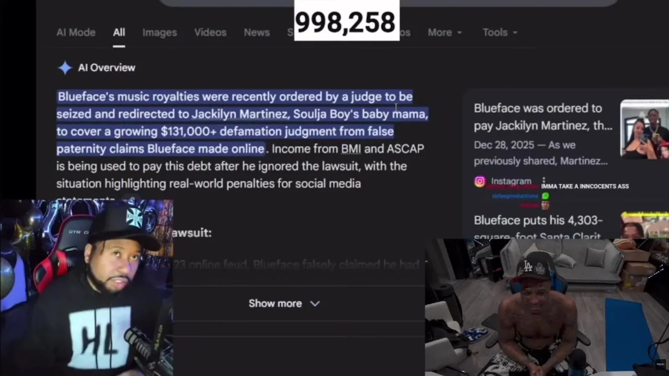This screenshot has height=376, width=669.
Task: Open the Blueface ordered to pay Martinez article
Action: point(543,117)
